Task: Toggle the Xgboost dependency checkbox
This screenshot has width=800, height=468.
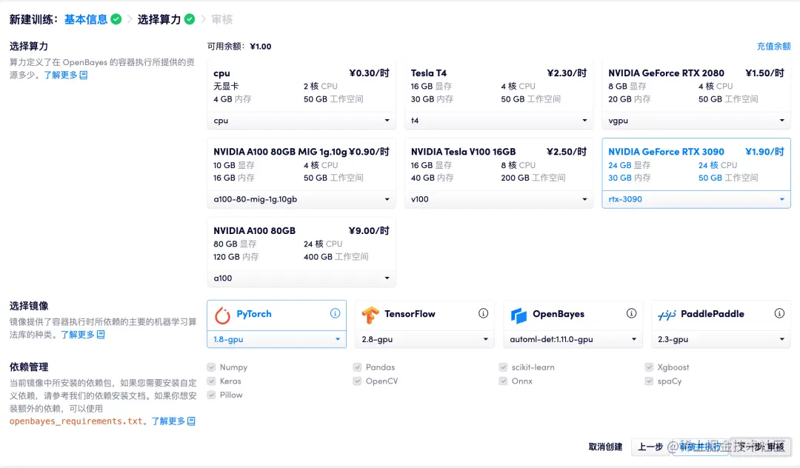Action: pos(649,367)
